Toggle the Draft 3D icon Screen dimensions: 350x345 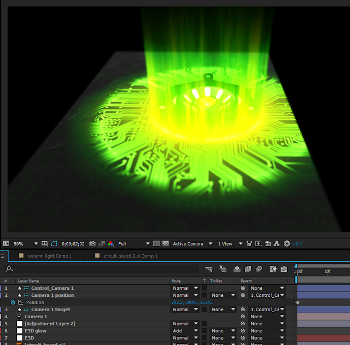click(223, 269)
